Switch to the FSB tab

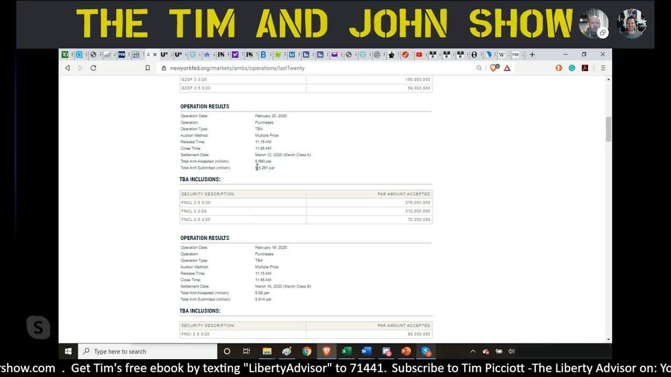[515, 54]
